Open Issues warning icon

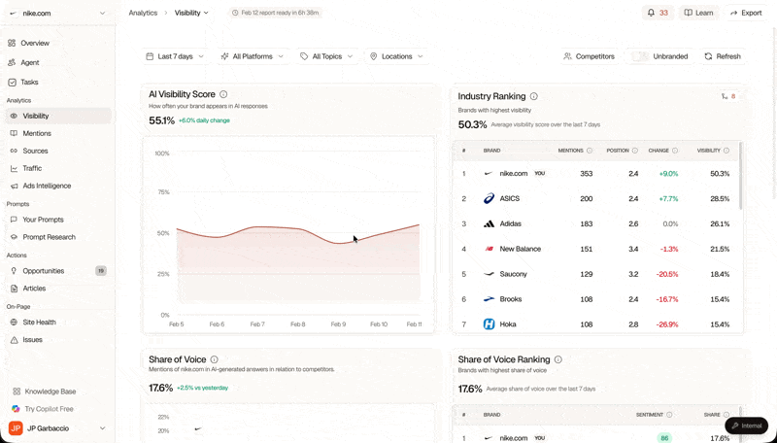[14, 340]
